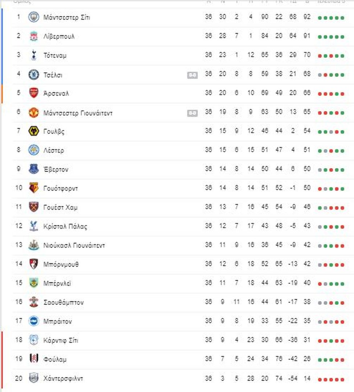Click the Liverpool crest icon

pos(33,36)
